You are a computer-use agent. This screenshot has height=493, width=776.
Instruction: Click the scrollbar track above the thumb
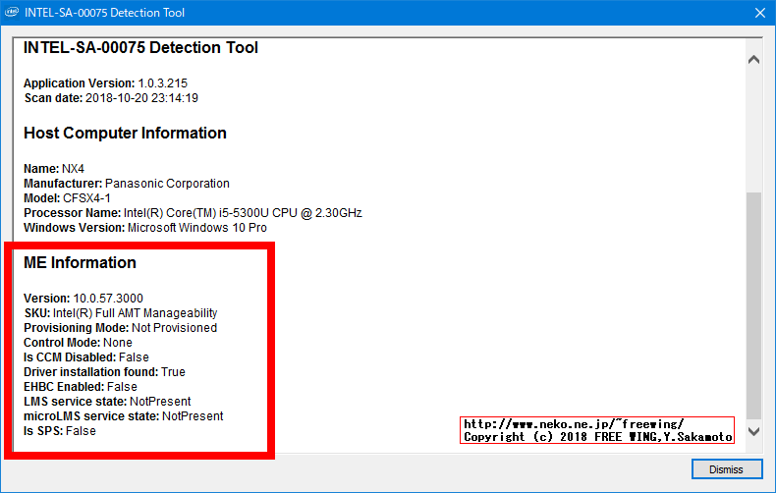pyautogui.click(x=753, y=128)
